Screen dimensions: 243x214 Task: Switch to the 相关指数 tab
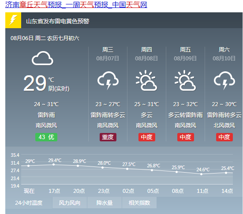139,203
